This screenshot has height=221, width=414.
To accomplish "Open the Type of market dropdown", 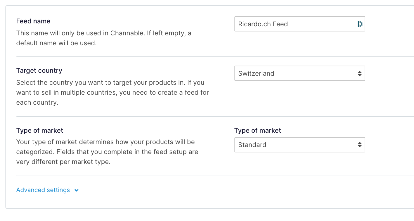I will tap(299, 145).
